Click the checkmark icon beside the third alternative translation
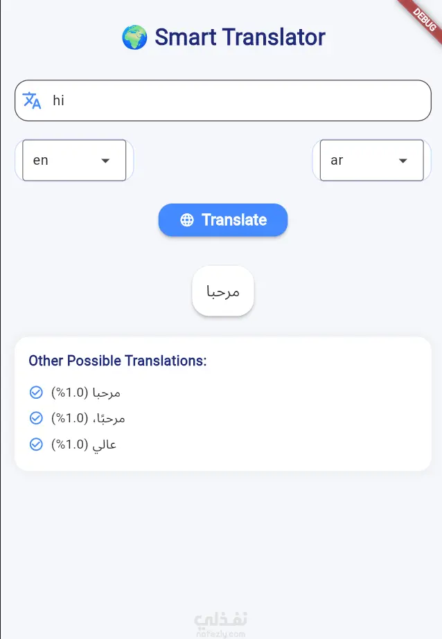This screenshot has width=442, height=639. [x=36, y=444]
